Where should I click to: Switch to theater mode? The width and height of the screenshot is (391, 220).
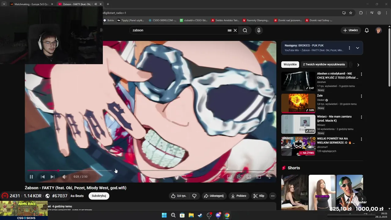pyautogui.click(x=249, y=177)
